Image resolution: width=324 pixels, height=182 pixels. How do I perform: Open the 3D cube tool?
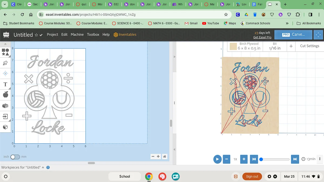point(5,127)
